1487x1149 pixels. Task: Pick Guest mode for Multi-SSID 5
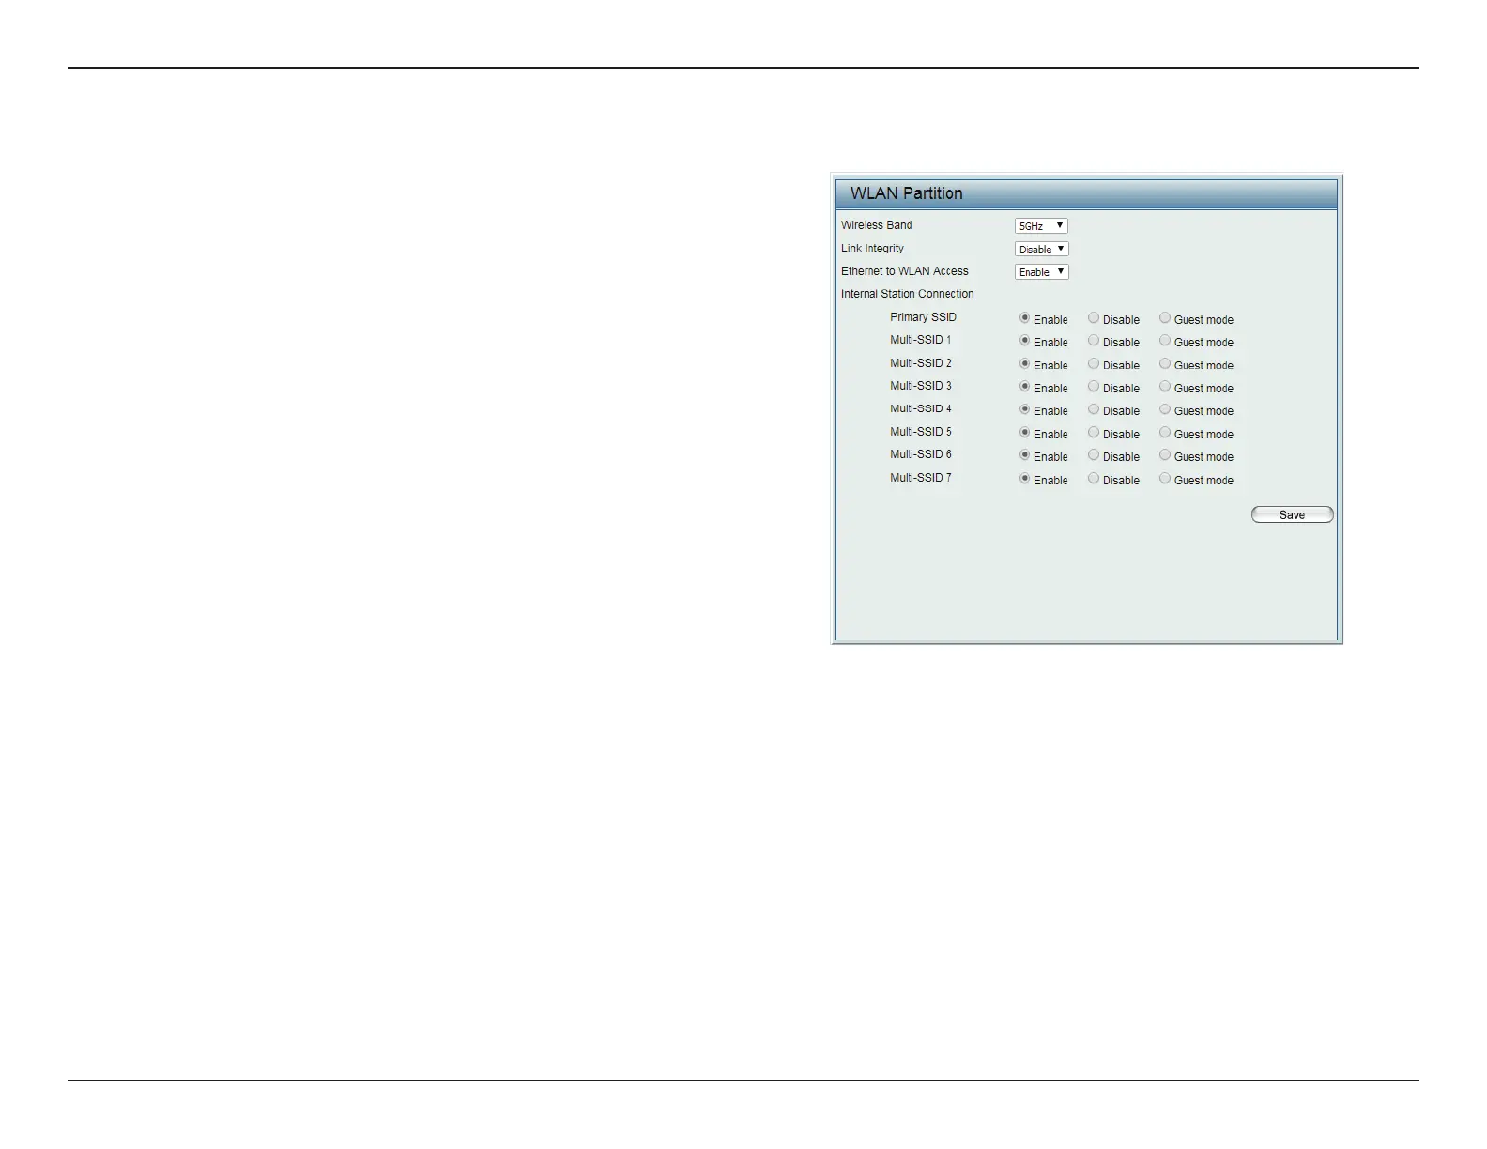pyautogui.click(x=1165, y=433)
